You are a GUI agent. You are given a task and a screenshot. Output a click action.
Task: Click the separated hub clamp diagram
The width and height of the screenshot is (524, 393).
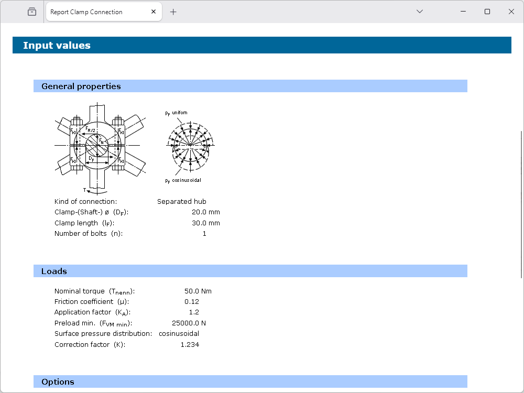point(100,148)
